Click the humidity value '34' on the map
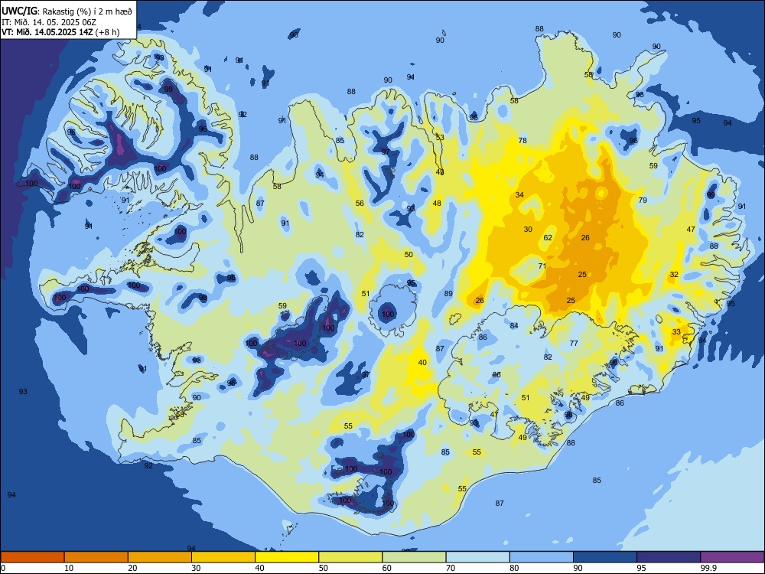Screen dimensions: 765x574 pos(519,194)
